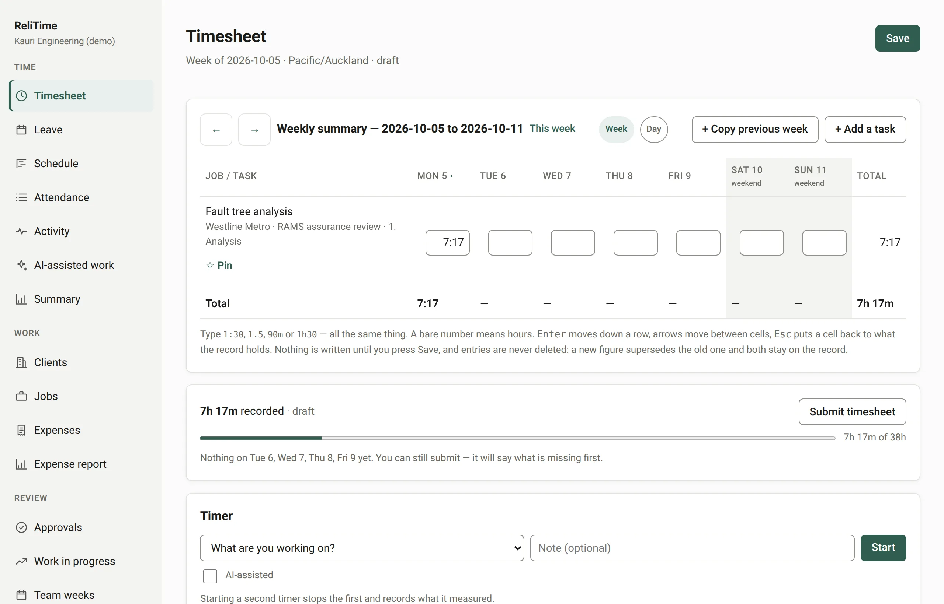Click the Thursday time cell for Fault tree analysis
The height and width of the screenshot is (604, 944).
[x=635, y=243]
